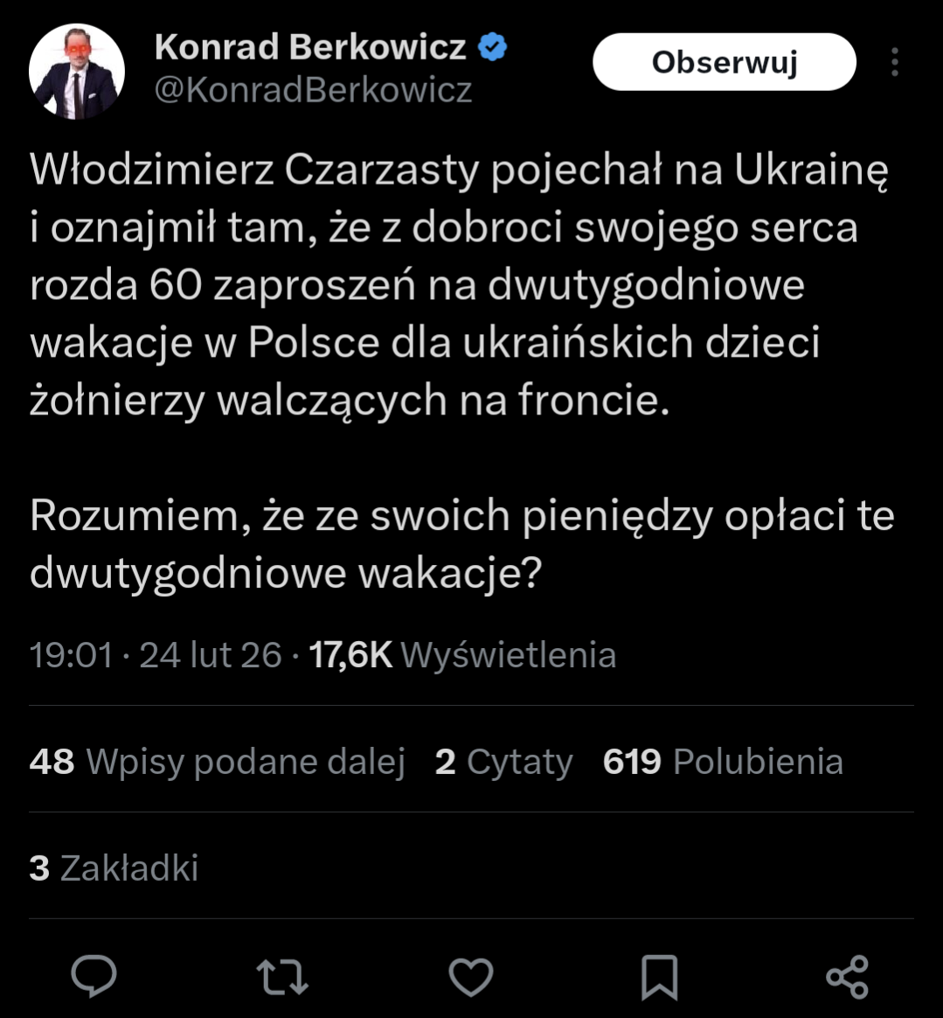The width and height of the screenshot is (943, 1018).
Task: Open the Konrad Berkowicz display name
Action: point(310,47)
